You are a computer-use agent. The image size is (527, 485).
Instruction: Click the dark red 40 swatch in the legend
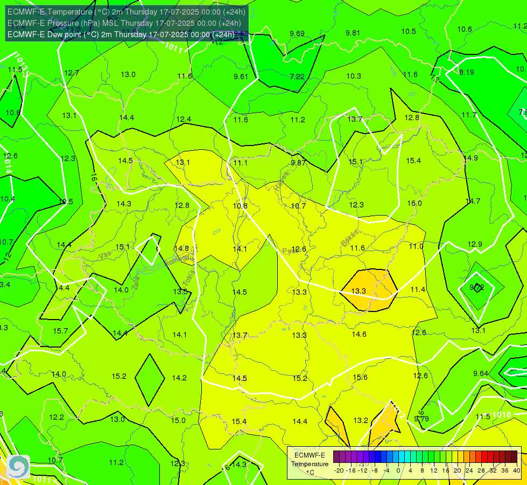[x=514, y=457]
